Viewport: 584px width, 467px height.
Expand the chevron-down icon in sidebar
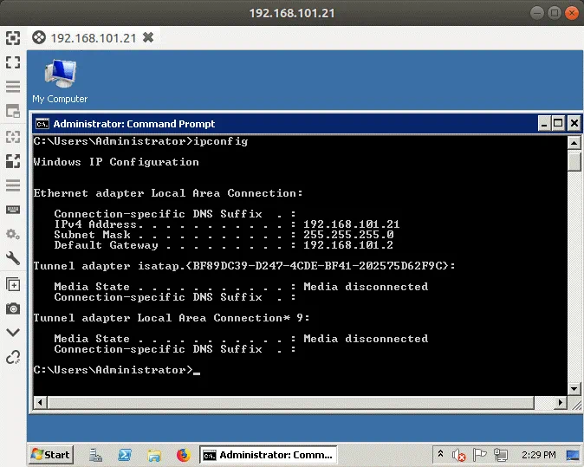[x=13, y=333]
